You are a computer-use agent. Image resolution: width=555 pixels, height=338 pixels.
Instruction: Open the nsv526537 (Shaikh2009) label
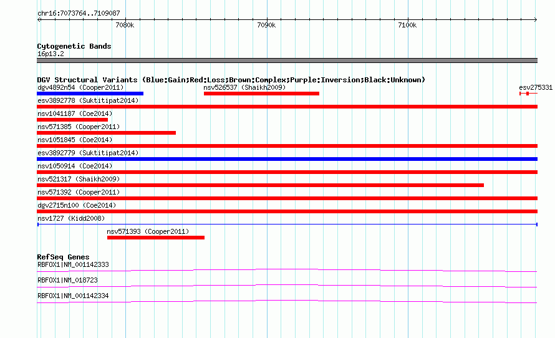point(244,87)
